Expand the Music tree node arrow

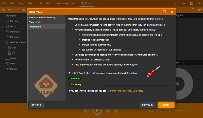(2, 26)
